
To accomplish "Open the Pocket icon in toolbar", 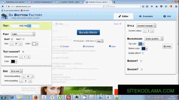I will [x=161, y=6].
